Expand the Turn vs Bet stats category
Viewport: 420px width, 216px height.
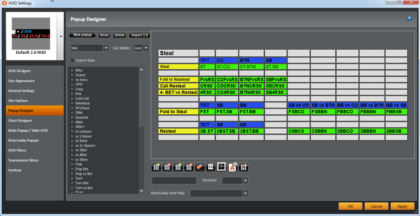72,188
